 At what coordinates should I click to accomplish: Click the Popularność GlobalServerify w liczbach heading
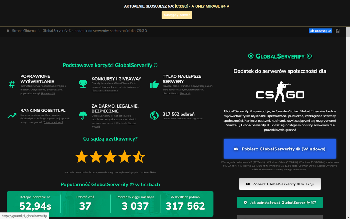click(x=110, y=185)
